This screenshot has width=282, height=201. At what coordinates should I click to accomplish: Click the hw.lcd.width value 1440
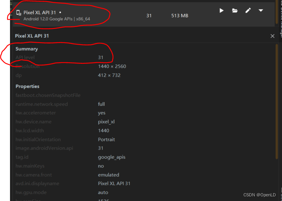[x=103, y=131]
